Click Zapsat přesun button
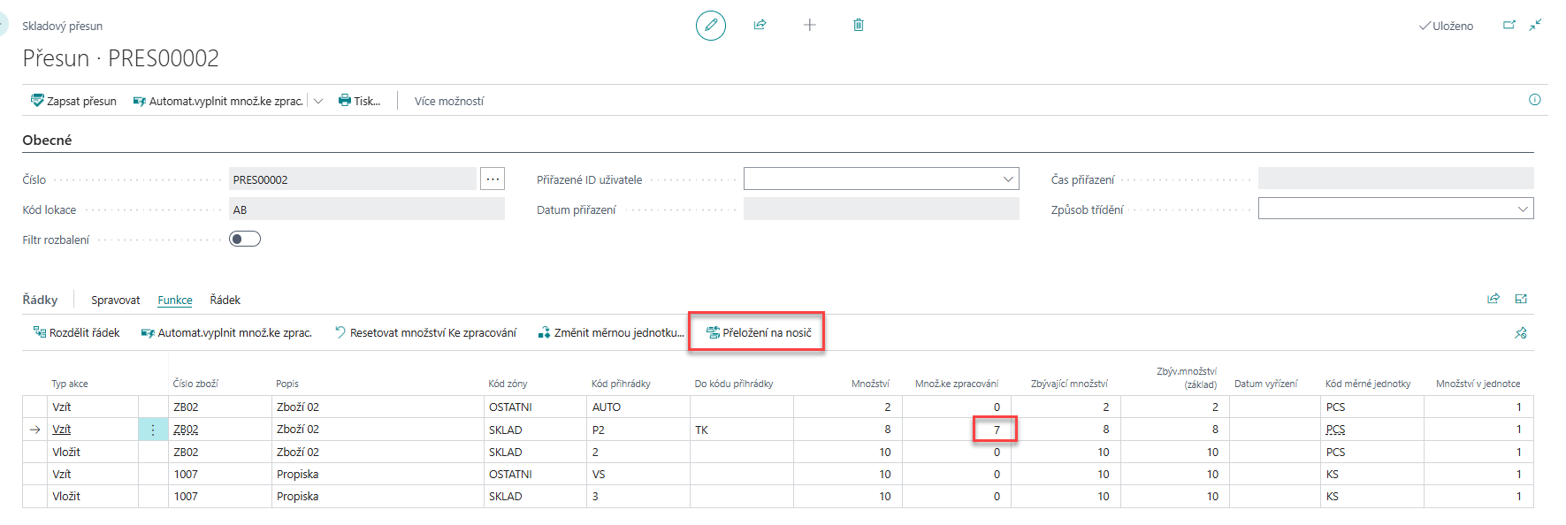This screenshot has width=1566, height=525. click(73, 101)
